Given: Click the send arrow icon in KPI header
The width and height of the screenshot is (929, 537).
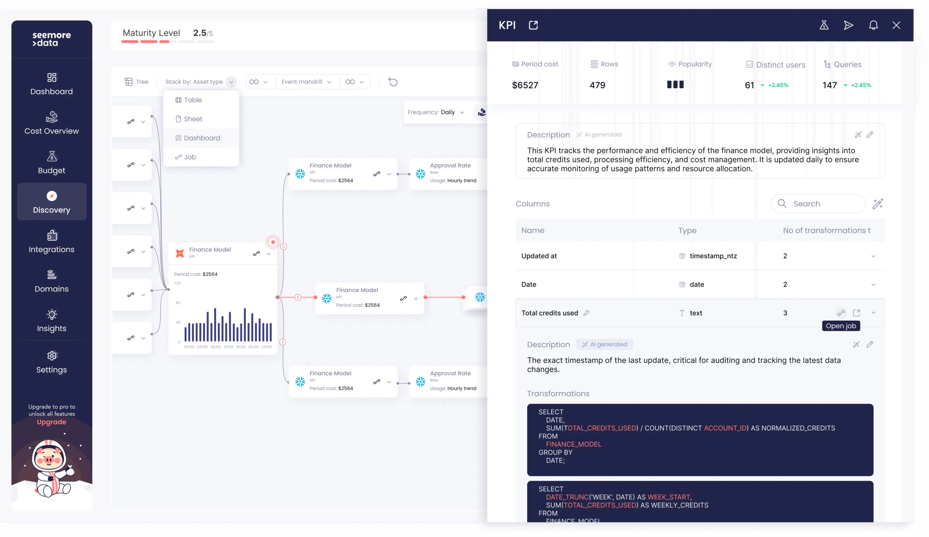Looking at the screenshot, I should [848, 25].
